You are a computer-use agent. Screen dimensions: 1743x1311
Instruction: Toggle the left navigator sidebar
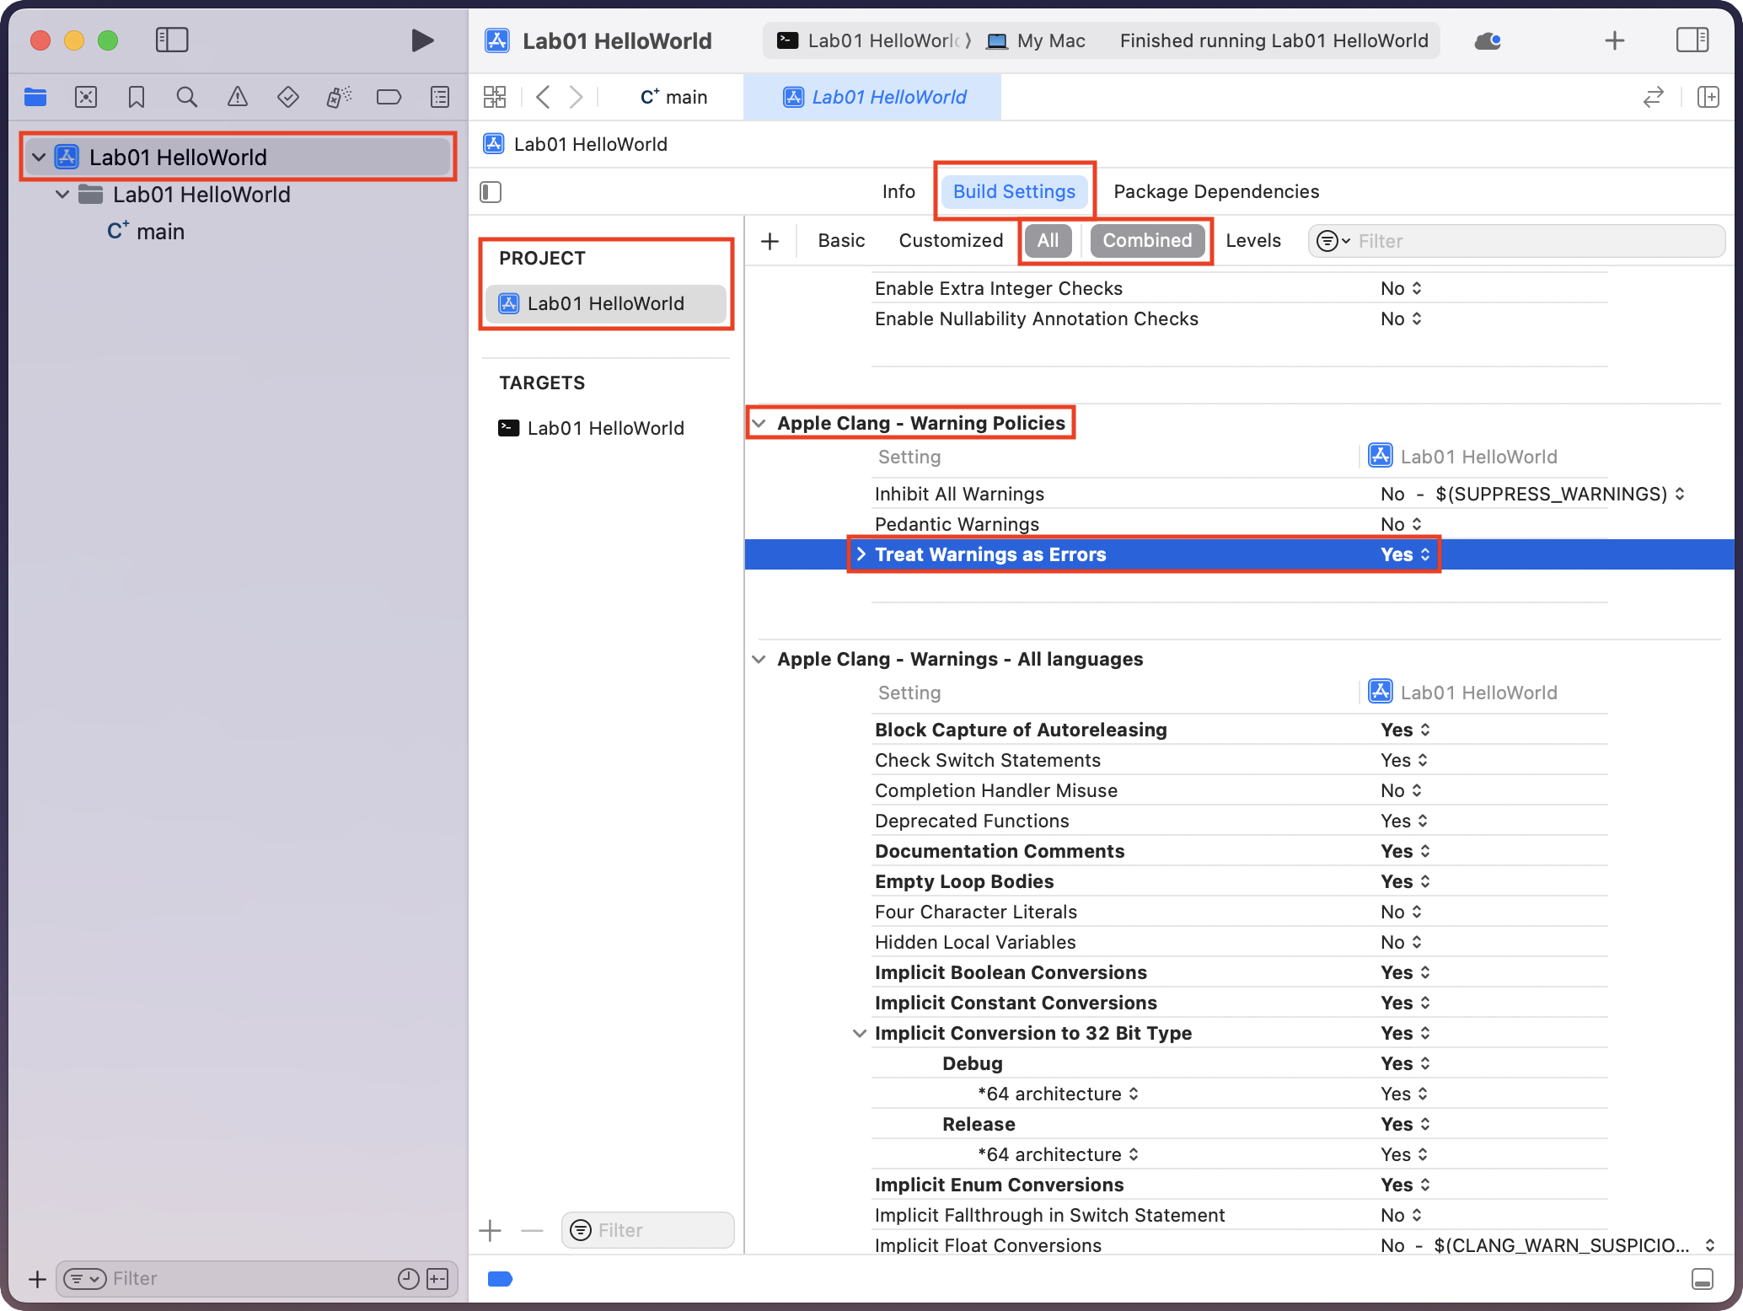click(x=172, y=40)
